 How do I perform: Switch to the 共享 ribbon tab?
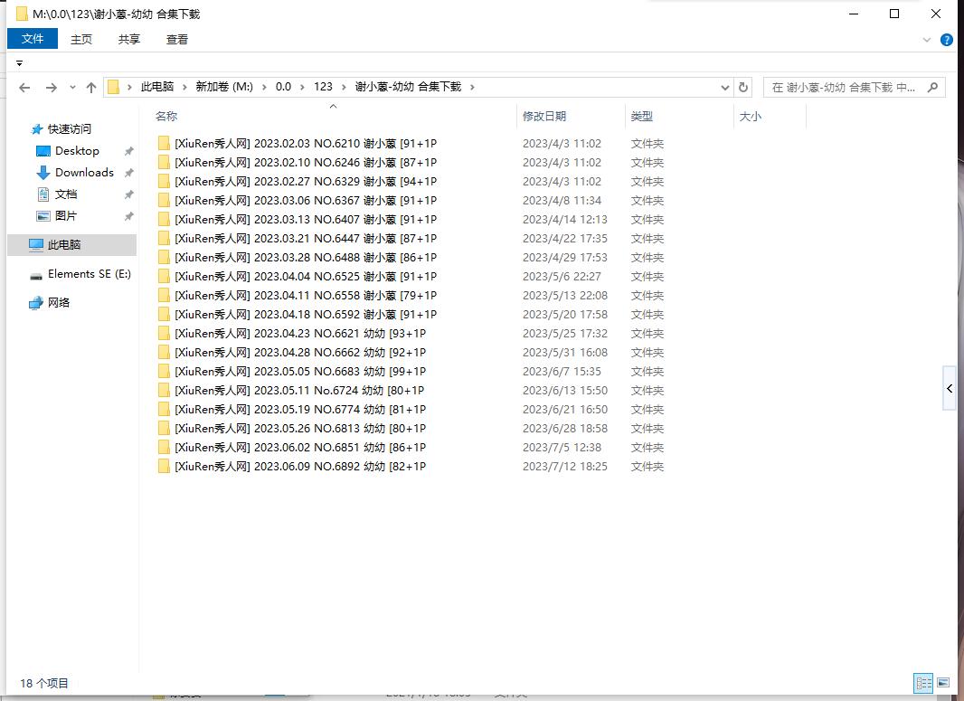pyautogui.click(x=129, y=40)
